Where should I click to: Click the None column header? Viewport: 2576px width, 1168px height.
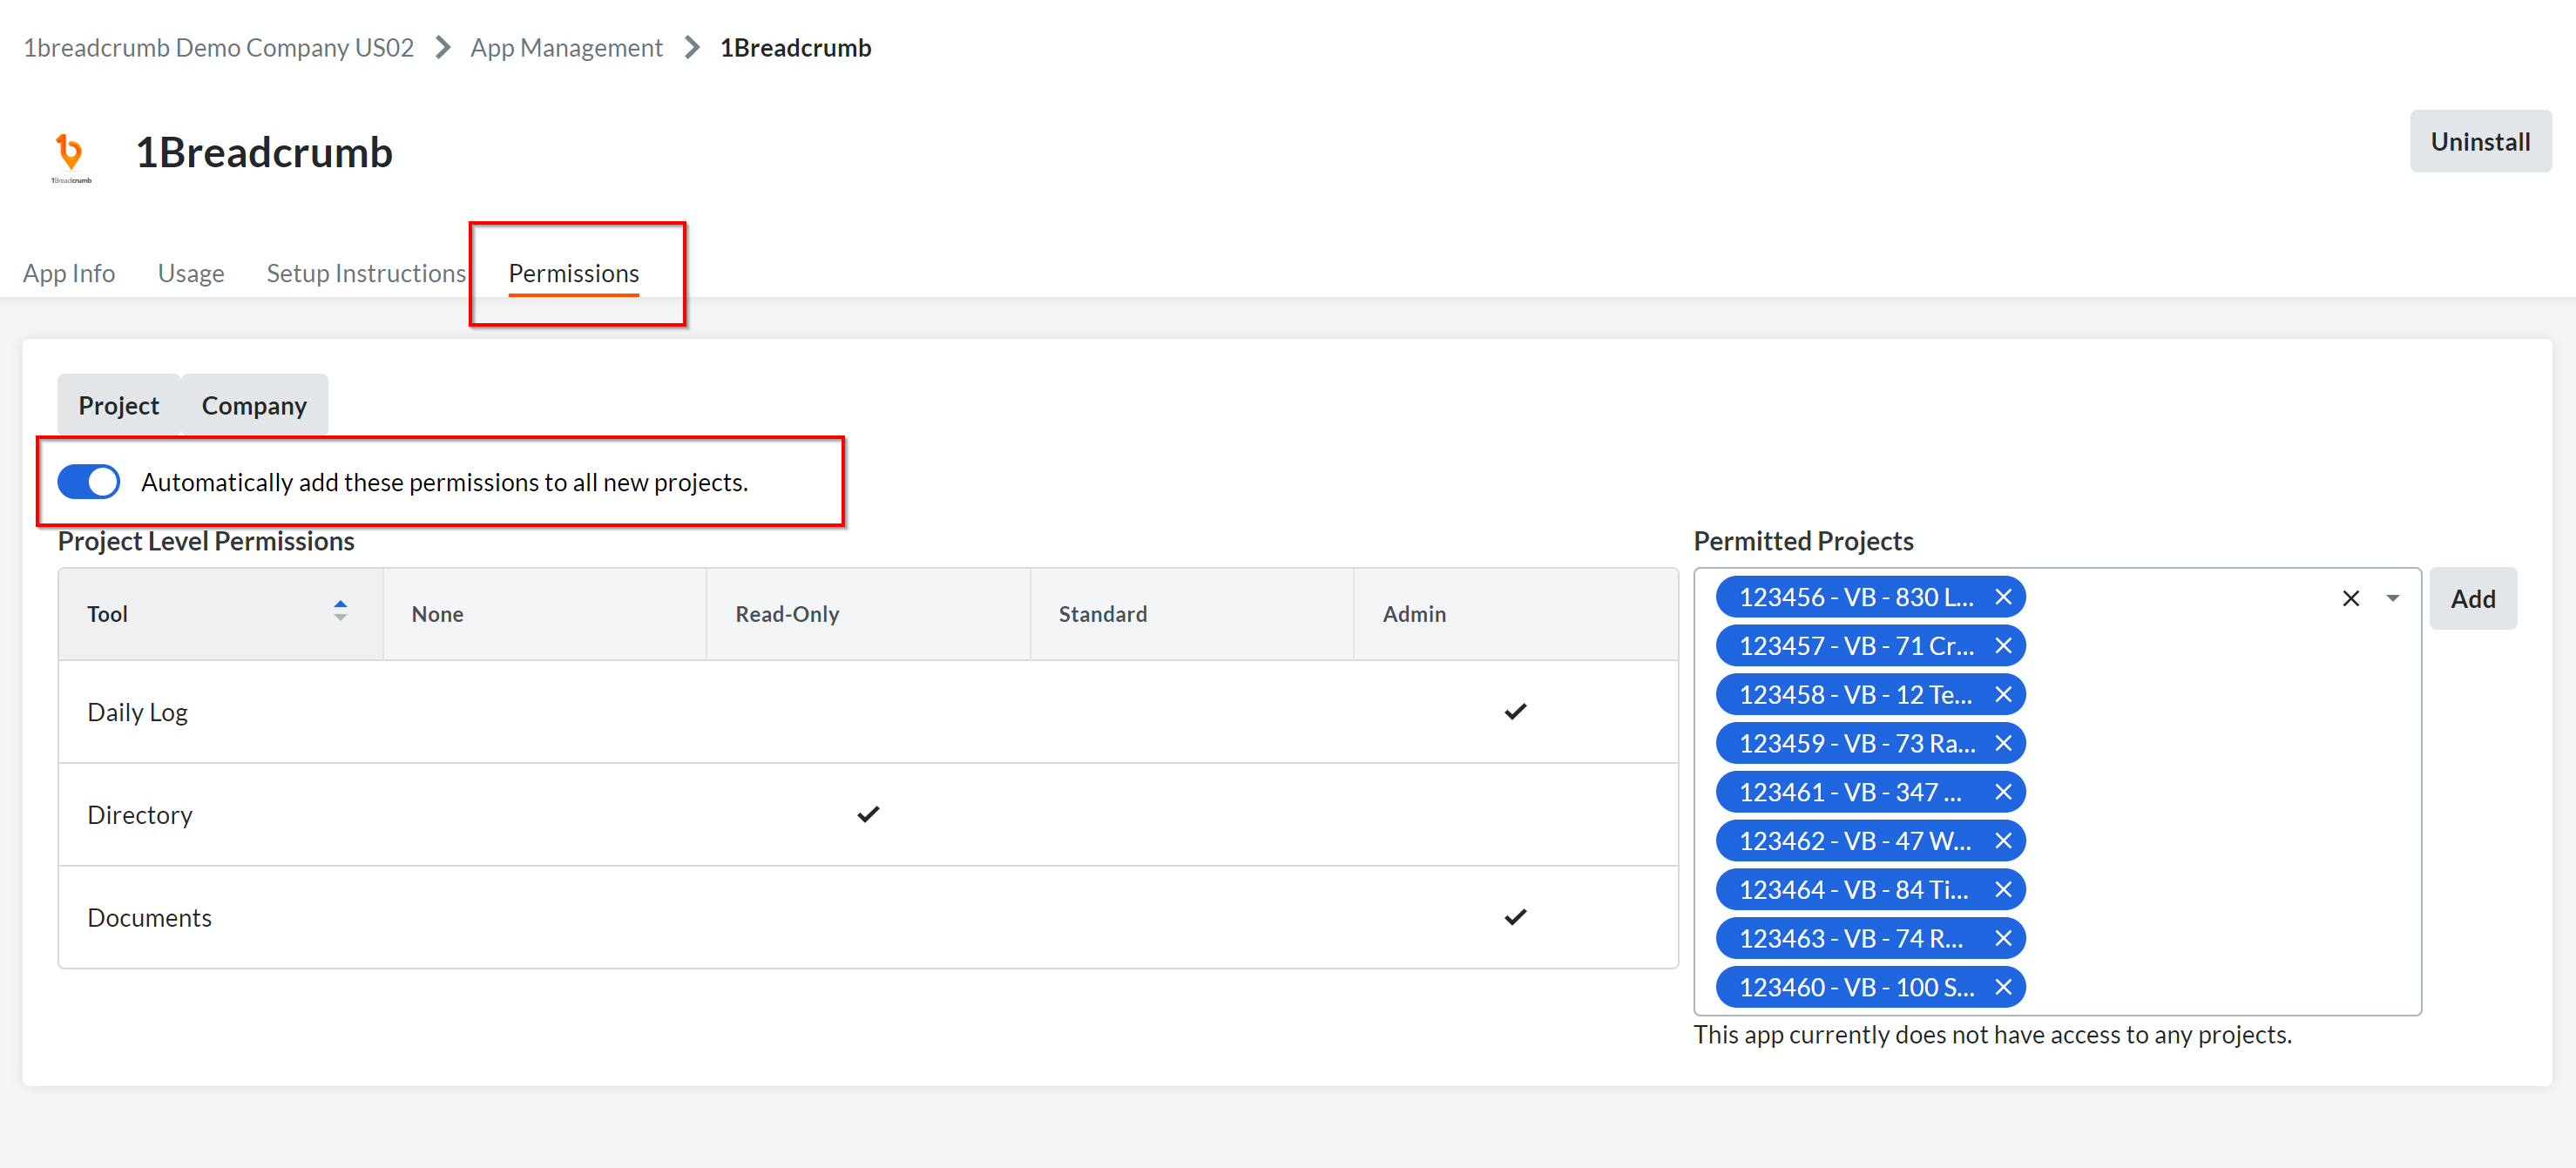coord(544,614)
